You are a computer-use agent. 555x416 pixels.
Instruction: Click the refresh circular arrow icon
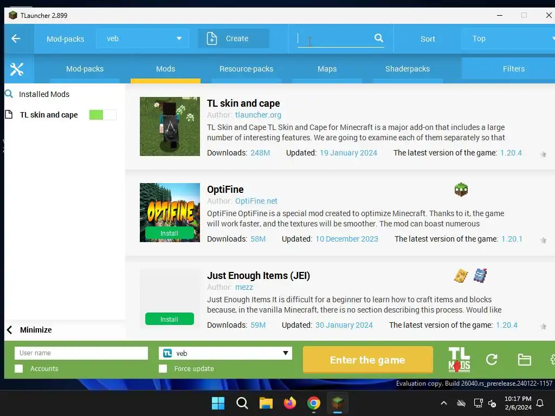pos(492,360)
